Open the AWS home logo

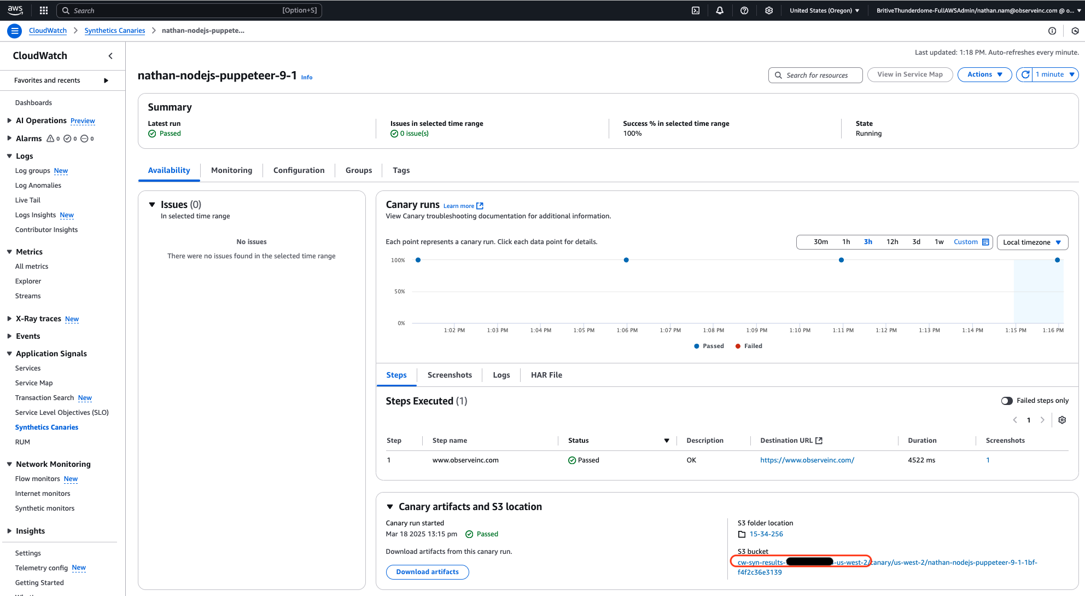pyautogui.click(x=15, y=10)
